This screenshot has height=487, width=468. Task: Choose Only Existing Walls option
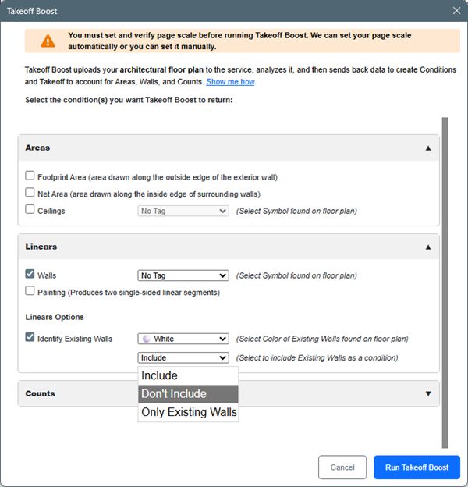tap(188, 412)
